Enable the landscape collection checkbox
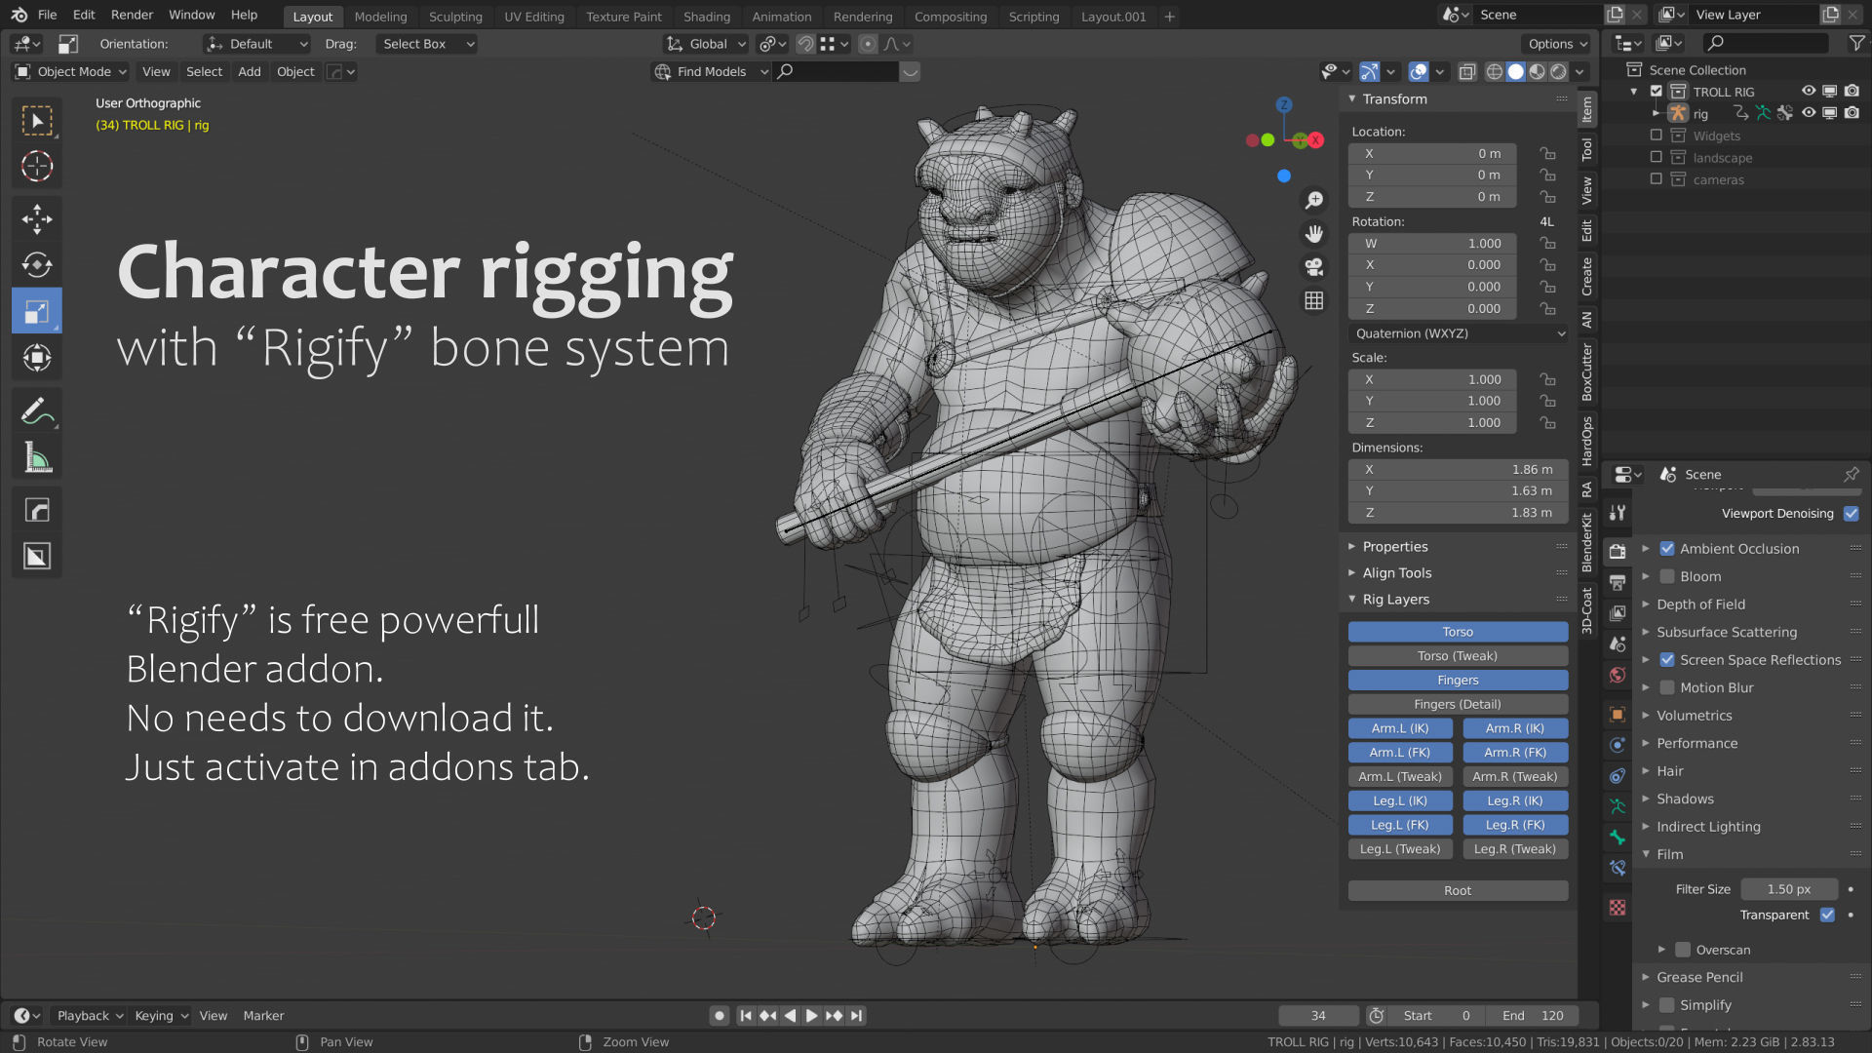Viewport: 1872px width, 1053px height. tap(1656, 158)
